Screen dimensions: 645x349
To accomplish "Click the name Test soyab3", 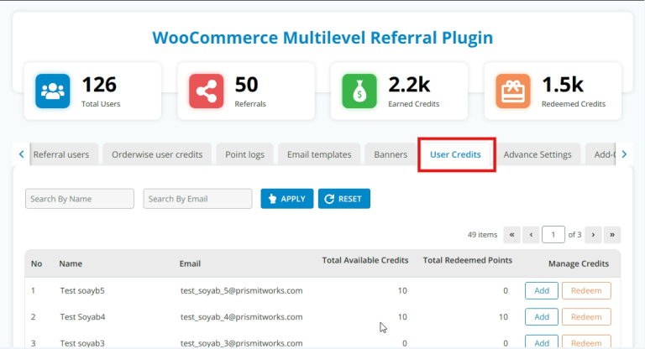I will coord(82,343).
